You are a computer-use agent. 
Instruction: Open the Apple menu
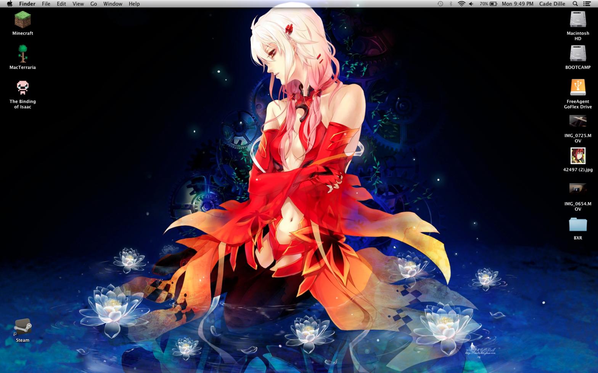[x=10, y=4]
